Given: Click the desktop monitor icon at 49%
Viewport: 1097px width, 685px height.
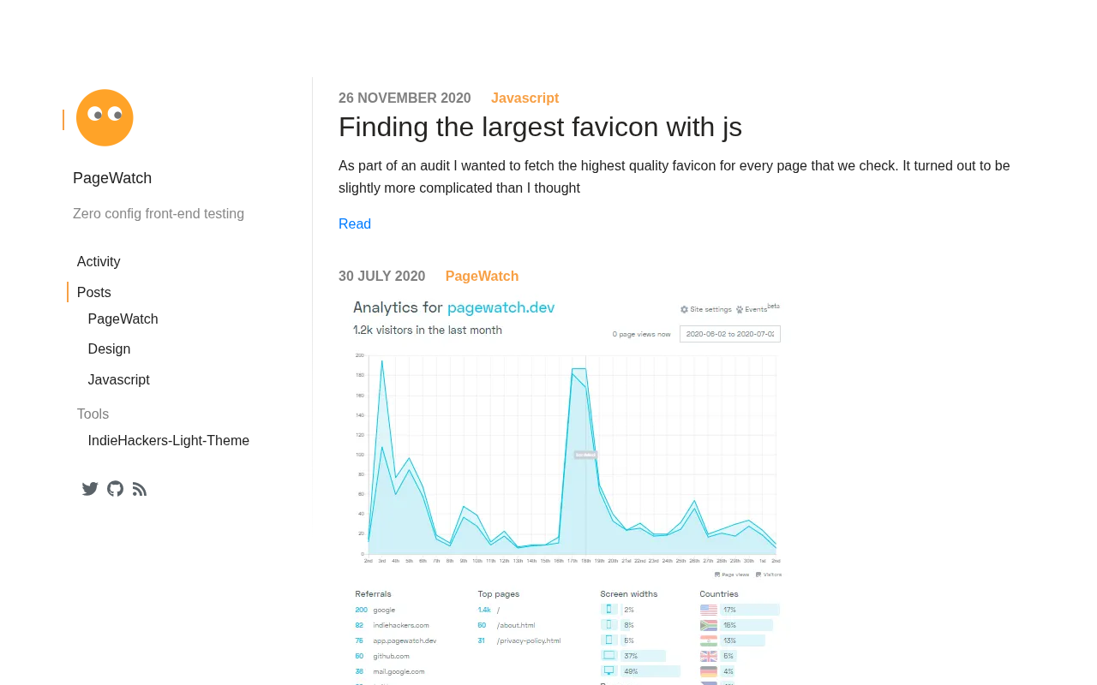Looking at the screenshot, I should (608, 671).
